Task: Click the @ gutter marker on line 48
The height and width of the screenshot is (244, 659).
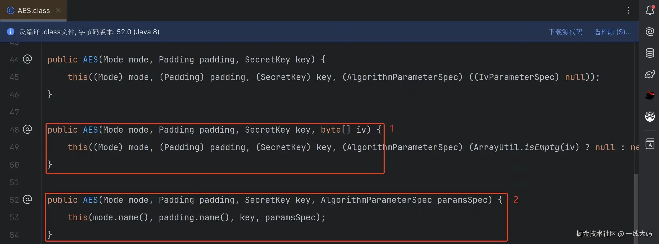Action: 27,129
